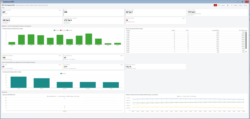Click the tallest teal bar in the Kontingent chart

(18, 82)
